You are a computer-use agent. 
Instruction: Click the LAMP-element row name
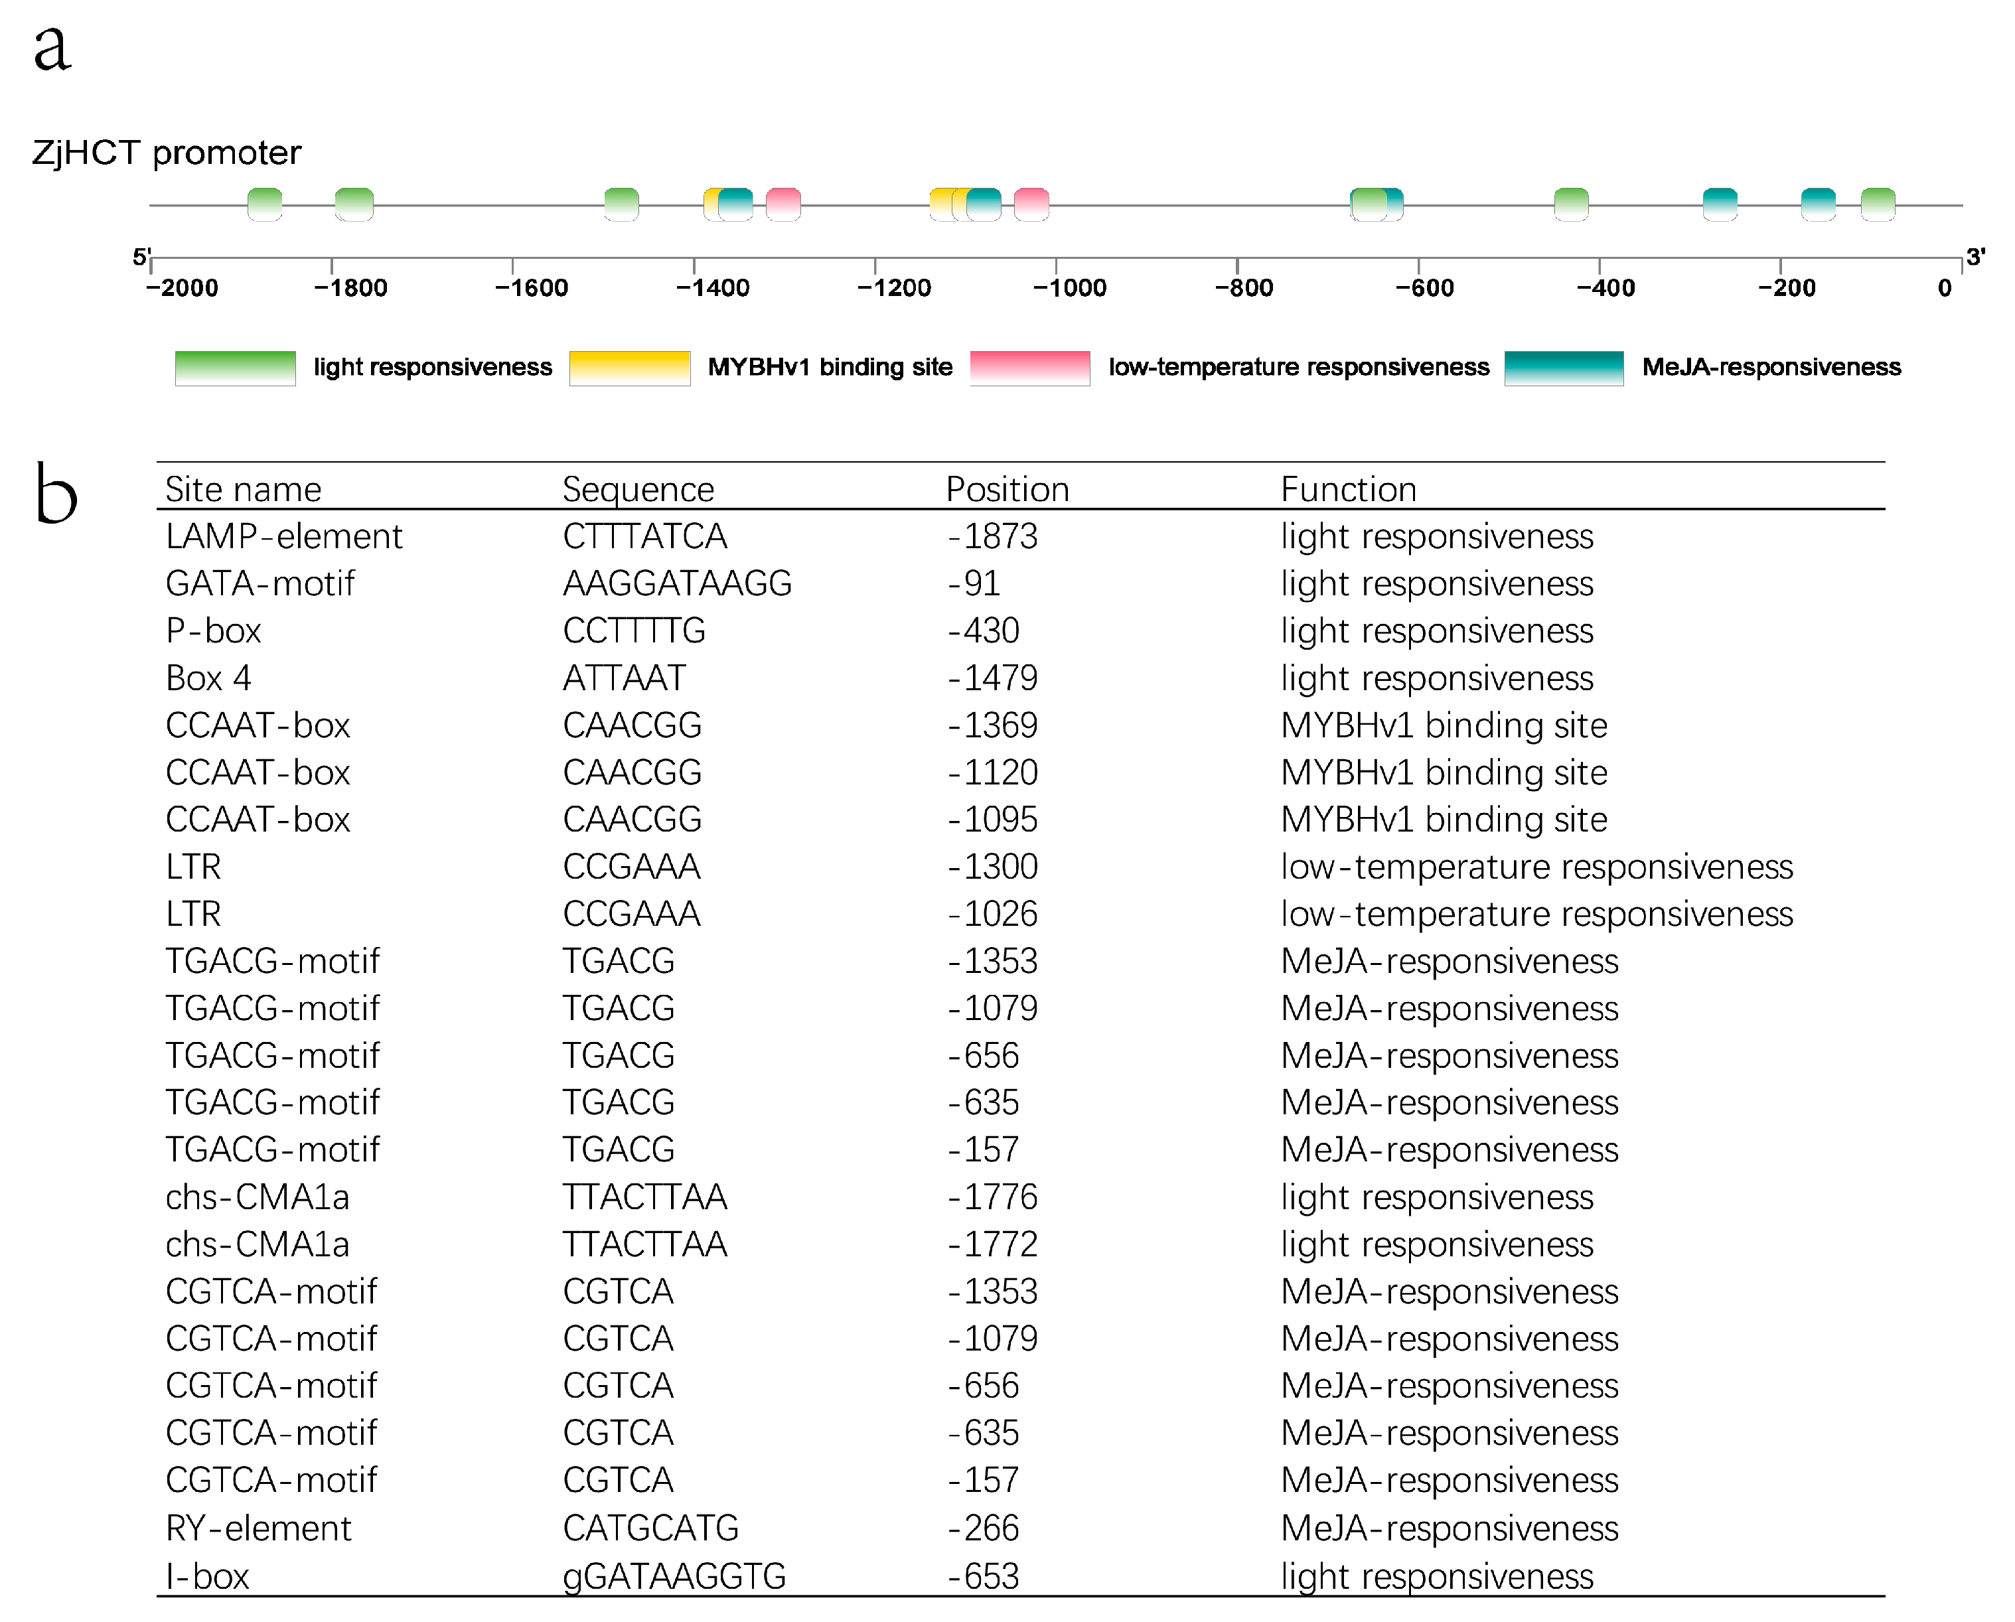coord(283,536)
